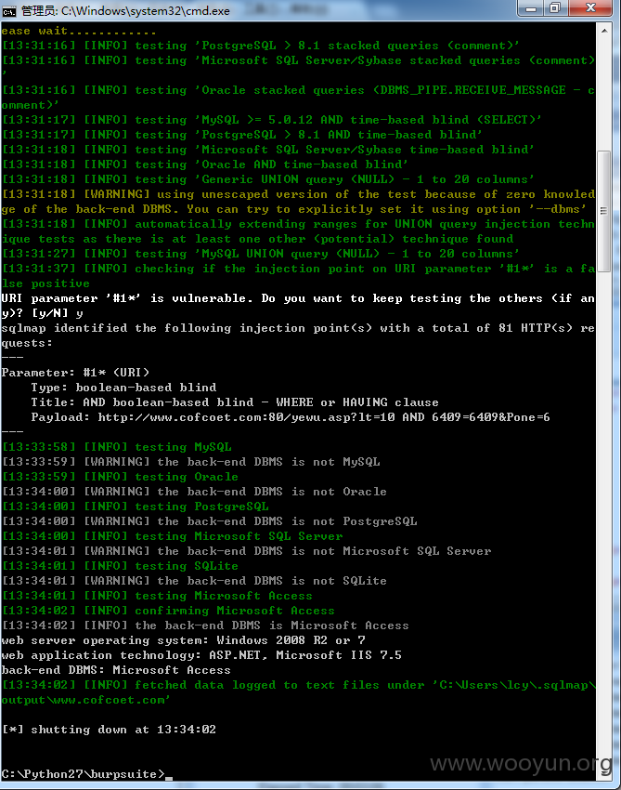Click the 'Title: AND boolean-based blind' line
Image resolution: width=621 pixels, height=790 pixels.
(x=235, y=402)
